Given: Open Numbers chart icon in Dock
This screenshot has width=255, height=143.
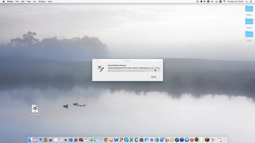Looking at the screenshot, I should 91,139.
